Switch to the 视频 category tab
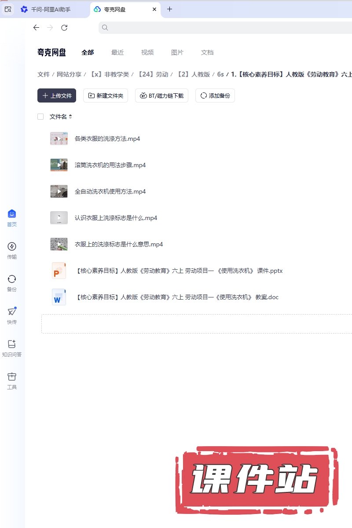Image resolution: width=352 pixels, height=528 pixels. tap(147, 52)
